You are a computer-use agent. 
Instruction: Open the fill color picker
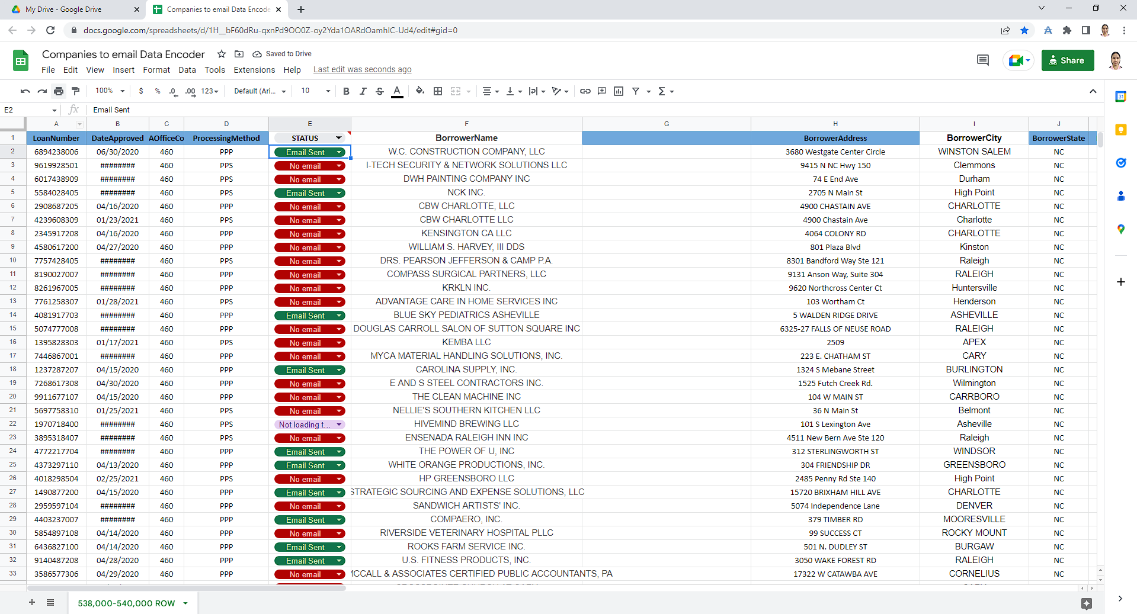pyautogui.click(x=420, y=91)
